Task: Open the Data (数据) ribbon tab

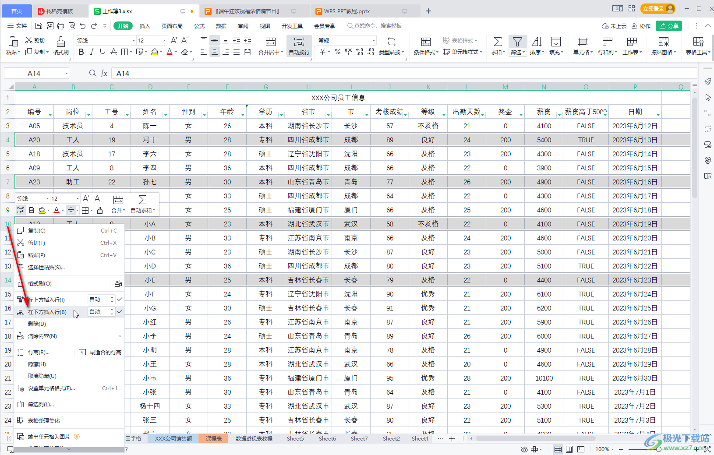Action: coord(221,26)
